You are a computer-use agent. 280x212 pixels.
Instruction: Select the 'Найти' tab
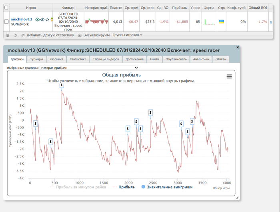[x=154, y=59]
